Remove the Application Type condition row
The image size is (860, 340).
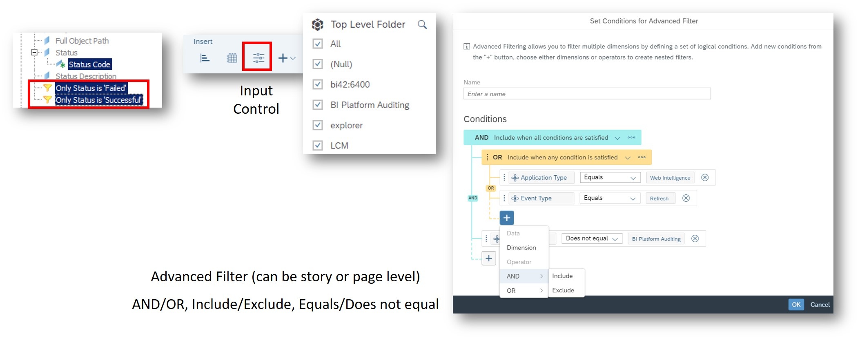point(705,177)
